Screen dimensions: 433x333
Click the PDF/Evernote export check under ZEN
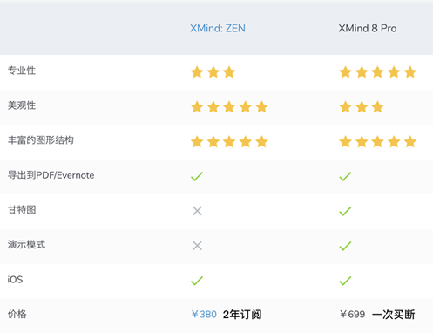pyautogui.click(x=197, y=176)
